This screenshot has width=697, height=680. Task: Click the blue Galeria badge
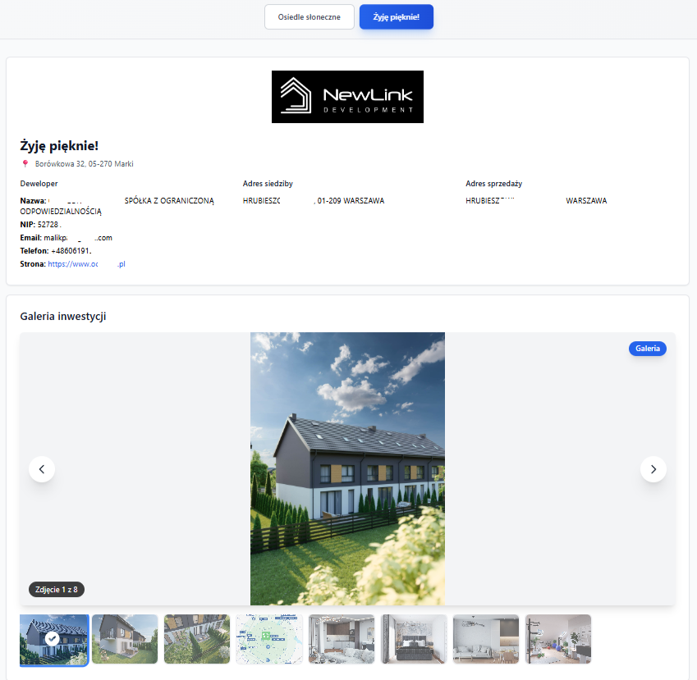coord(648,349)
